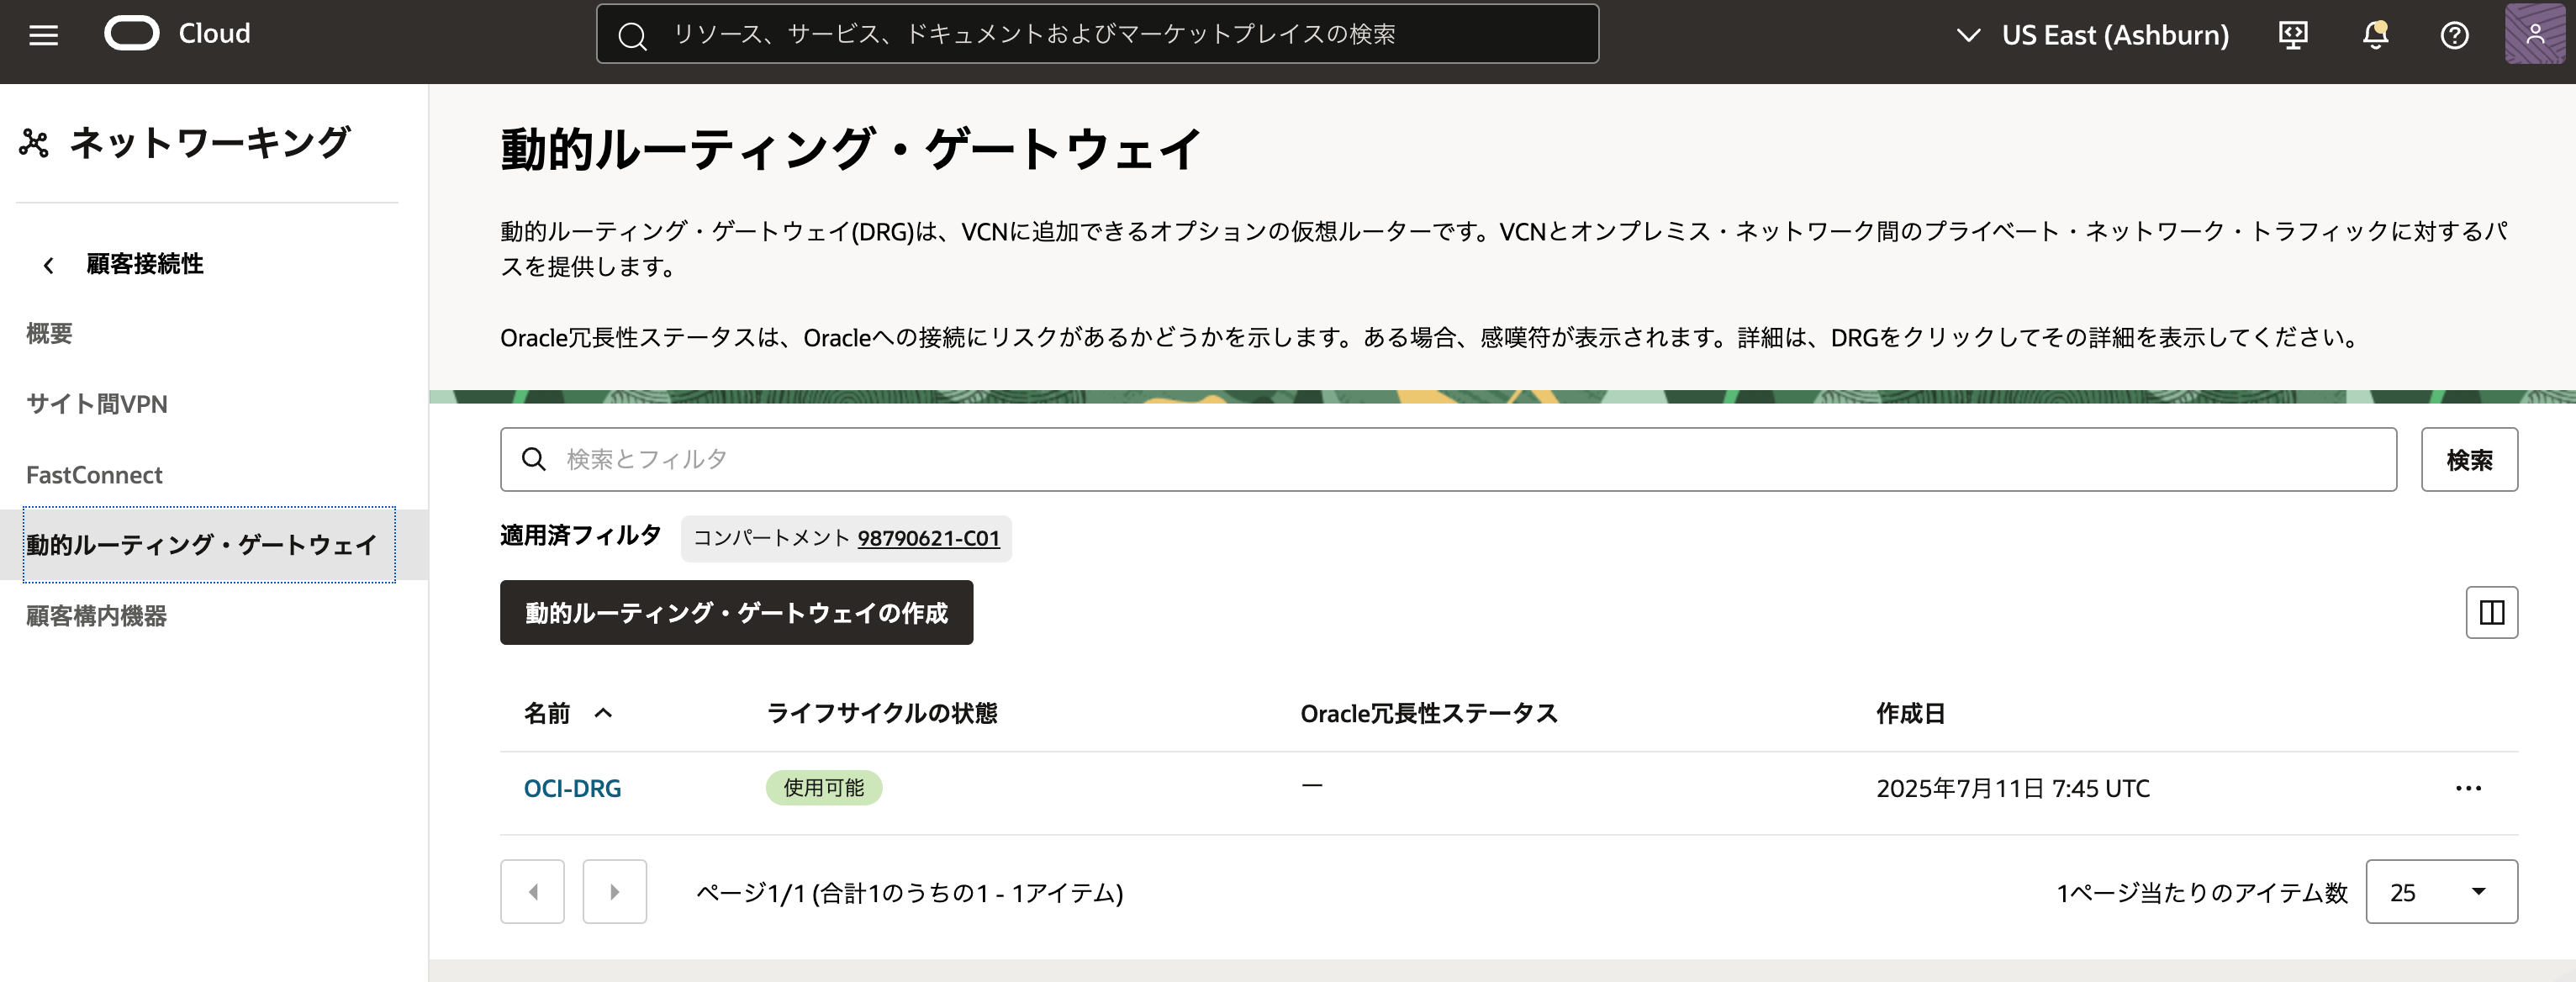Sort by 名前 using the caret arrow
Image resolution: width=2576 pixels, height=982 pixels.
tap(603, 713)
